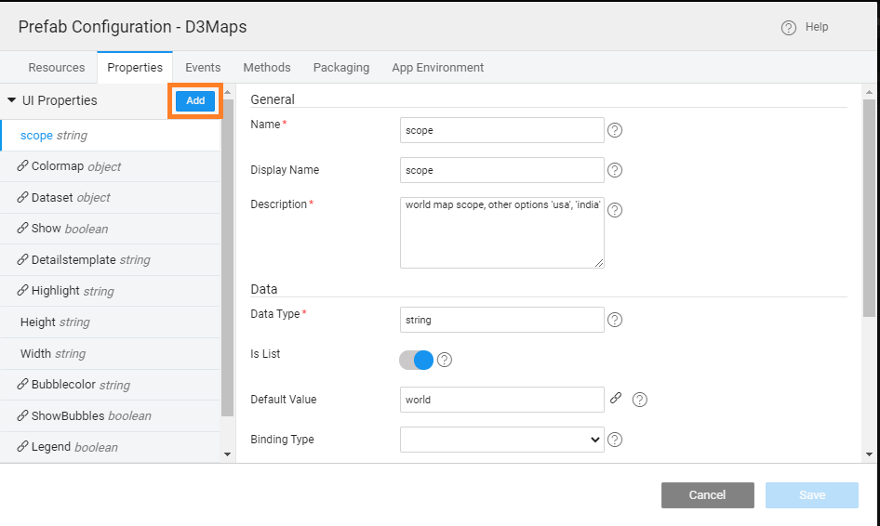880x526 pixels.
Task: Click the properties list scroll down arrow
Action: pyautogui.click(x=227, y=454)
